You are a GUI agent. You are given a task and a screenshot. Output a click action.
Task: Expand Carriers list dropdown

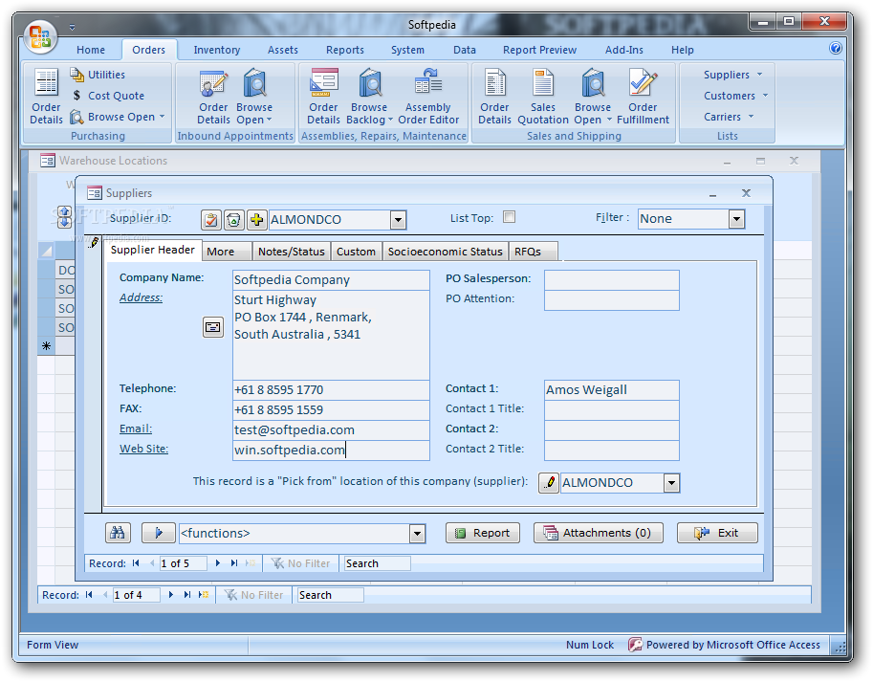point(729,117)
